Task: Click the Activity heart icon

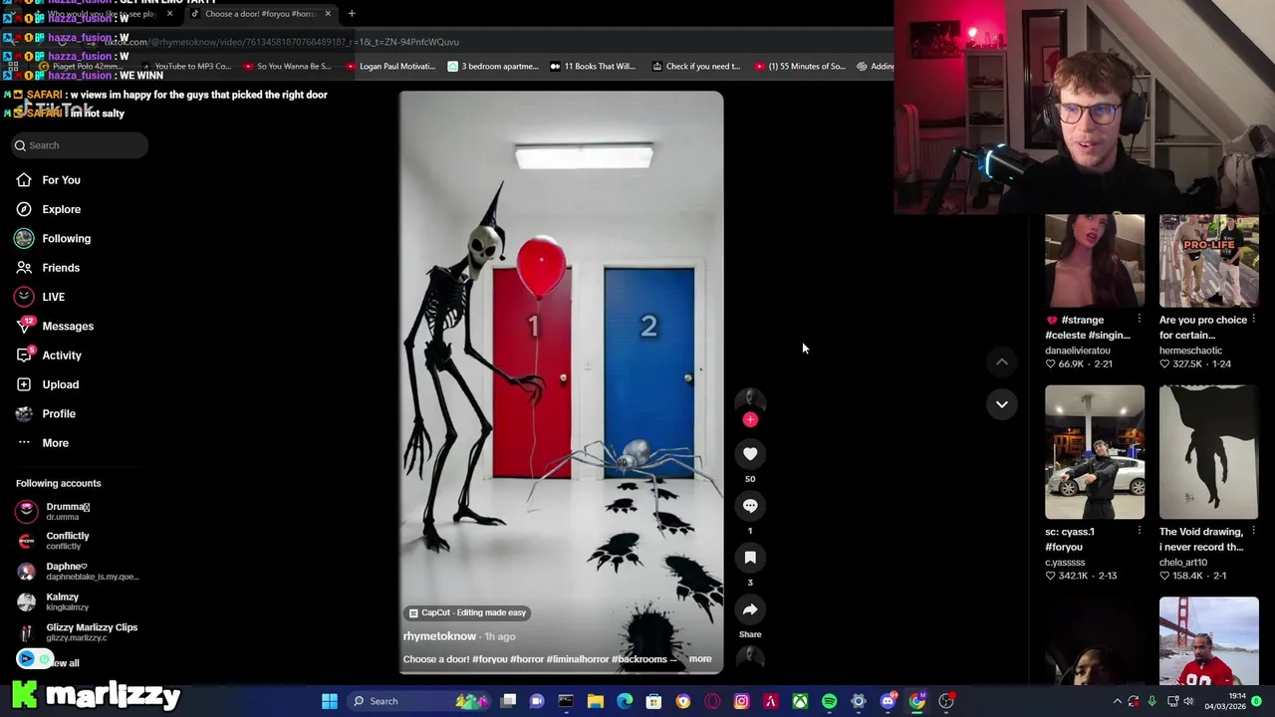Action: [24, 356]
